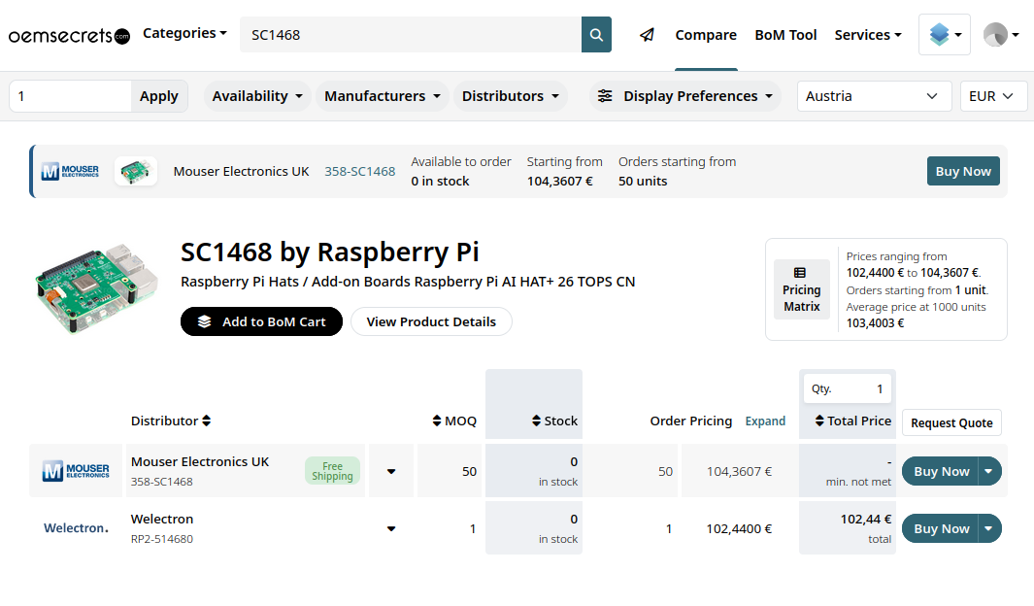Open the Compare tab
1034x606 pixels.
point(706,35)
